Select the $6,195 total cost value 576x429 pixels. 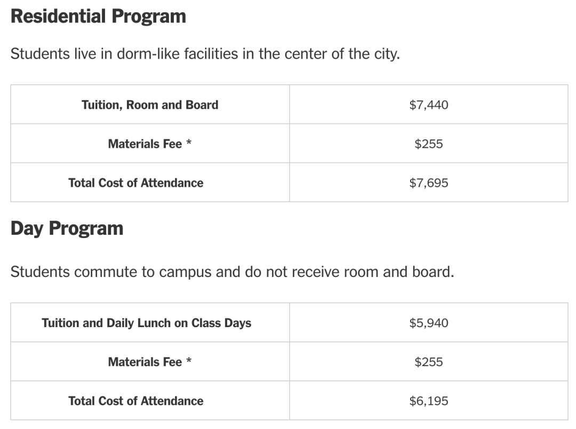click(x=428, y=401)
